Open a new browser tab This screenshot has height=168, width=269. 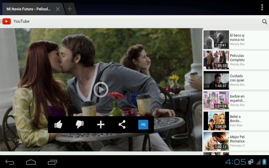click(69, 9)
